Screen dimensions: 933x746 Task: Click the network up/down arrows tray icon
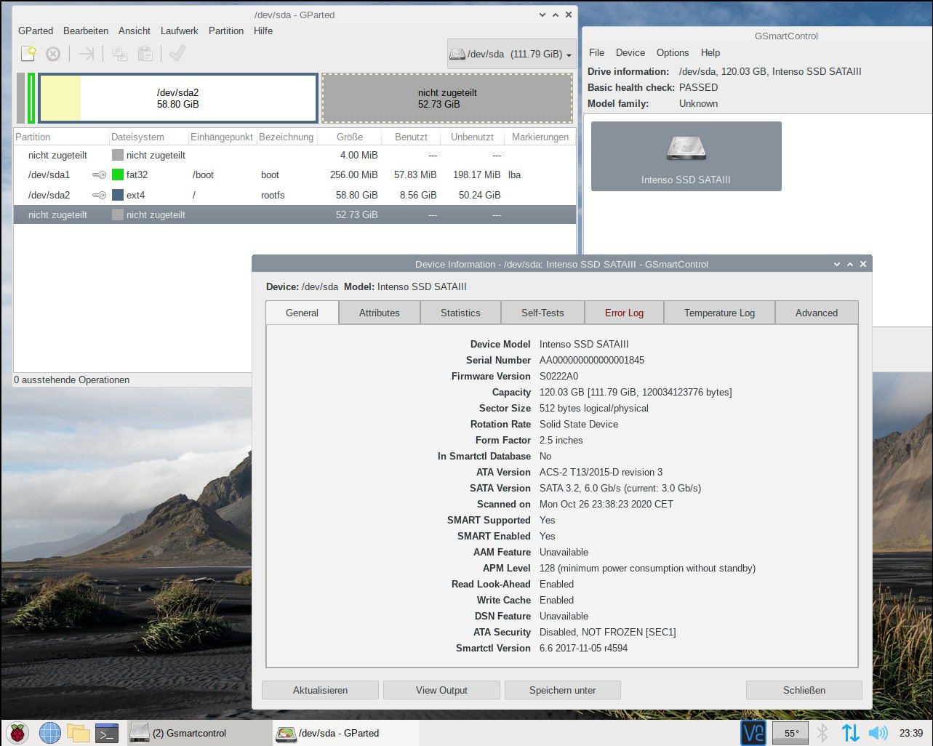(850, 733)
